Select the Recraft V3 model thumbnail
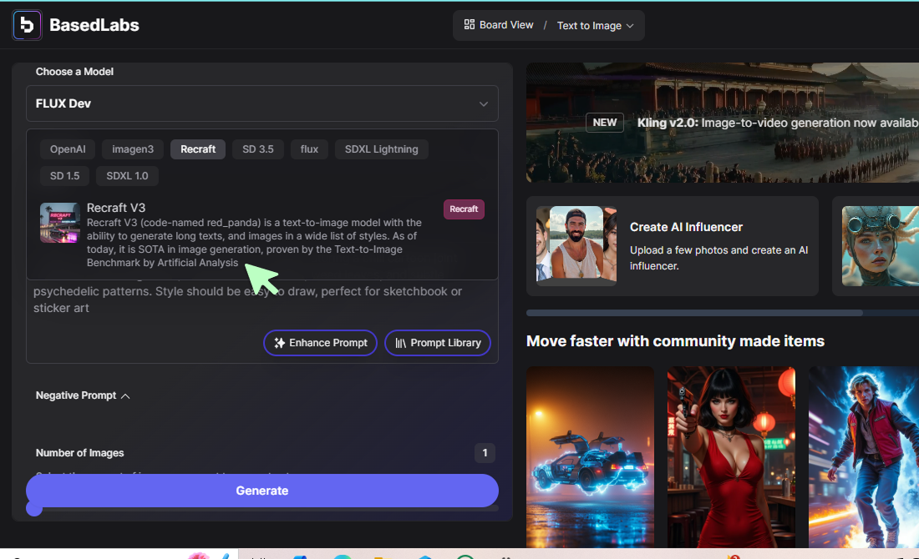The width and height of the screenshot is (919, 559). [60, 223]
